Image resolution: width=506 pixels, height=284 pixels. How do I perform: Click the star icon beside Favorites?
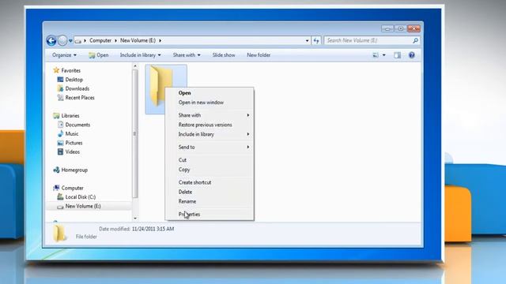click(56, 70)
